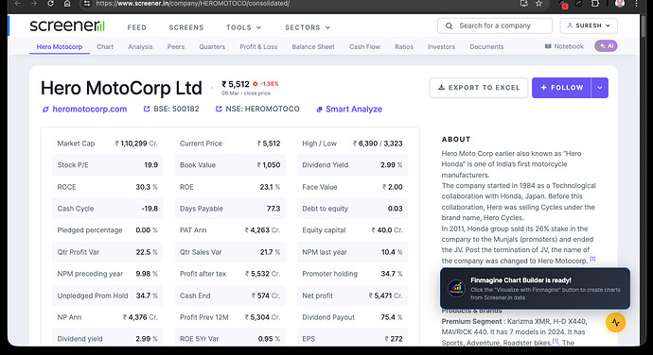Image resolution: width=653 pixels, height=355 pixels.
Task: Click the browser back arrow
Action: click(x=17, y=4)
